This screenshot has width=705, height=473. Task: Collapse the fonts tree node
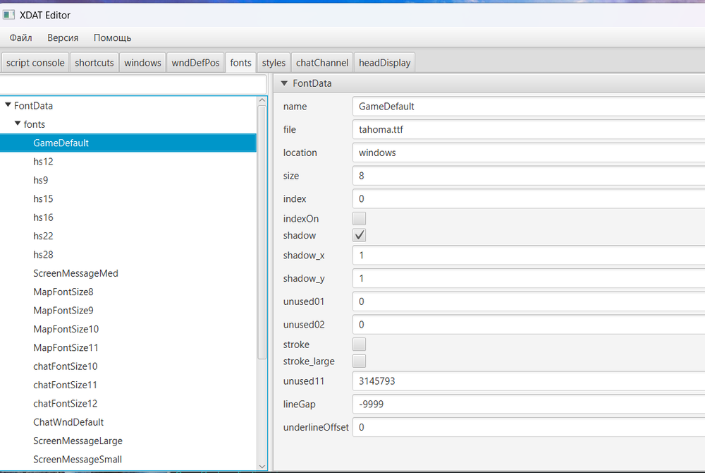pos(18,124)
